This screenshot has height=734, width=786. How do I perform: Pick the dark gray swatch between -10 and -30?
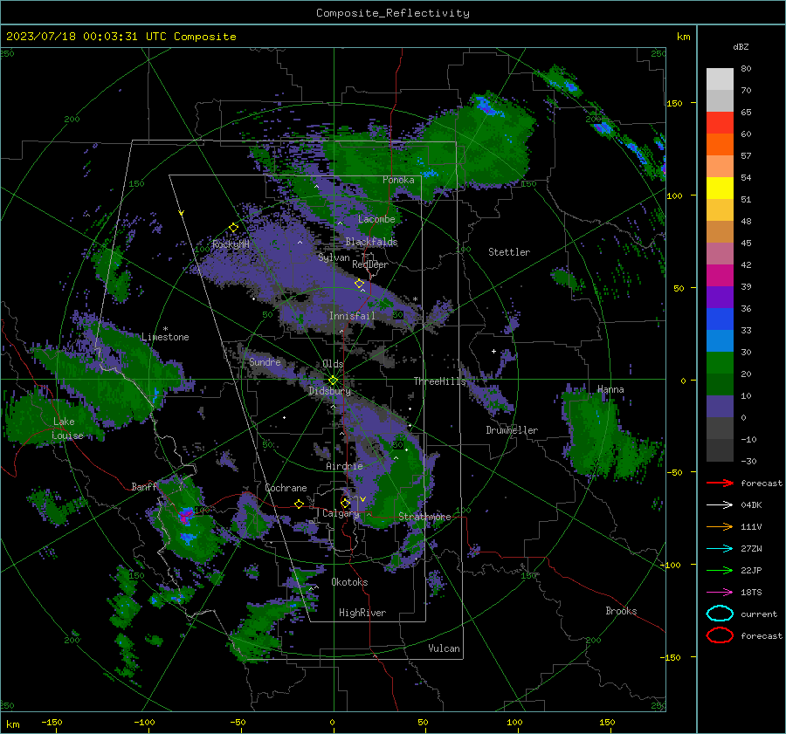pyautogui.click(x=720, y=450)
